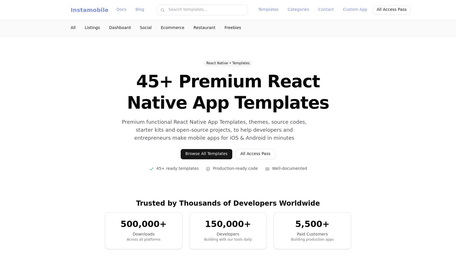456x256 pixels.
Task: Switch to the Ecommerce tab
Action: click(172, 28)
